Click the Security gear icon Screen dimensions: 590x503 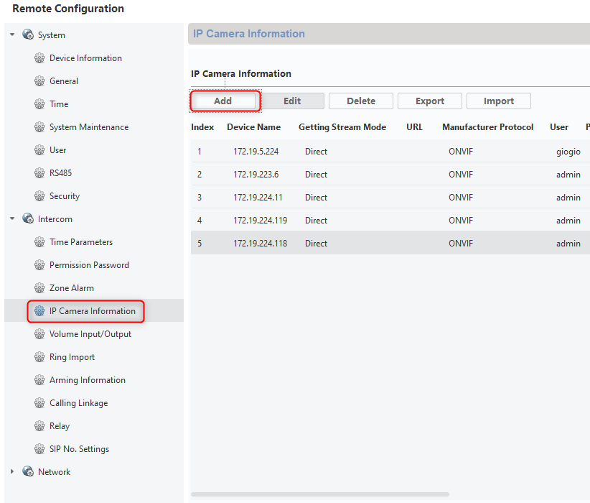[39, 195]
